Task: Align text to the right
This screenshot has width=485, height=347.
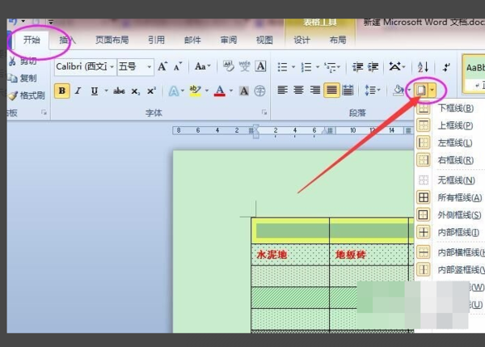Action: pos(315,91)
